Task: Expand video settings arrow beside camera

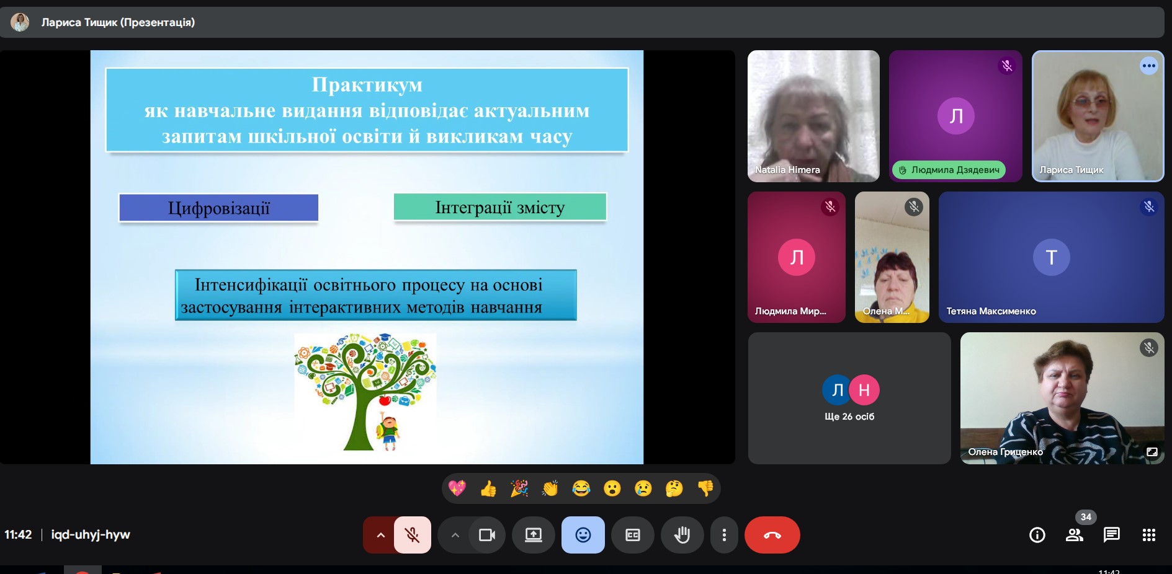Action: 455,535
